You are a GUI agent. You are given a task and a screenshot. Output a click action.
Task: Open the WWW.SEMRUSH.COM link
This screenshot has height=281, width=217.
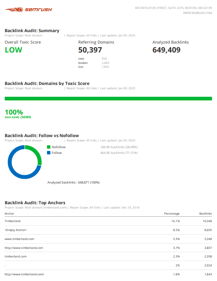point(197,12)
